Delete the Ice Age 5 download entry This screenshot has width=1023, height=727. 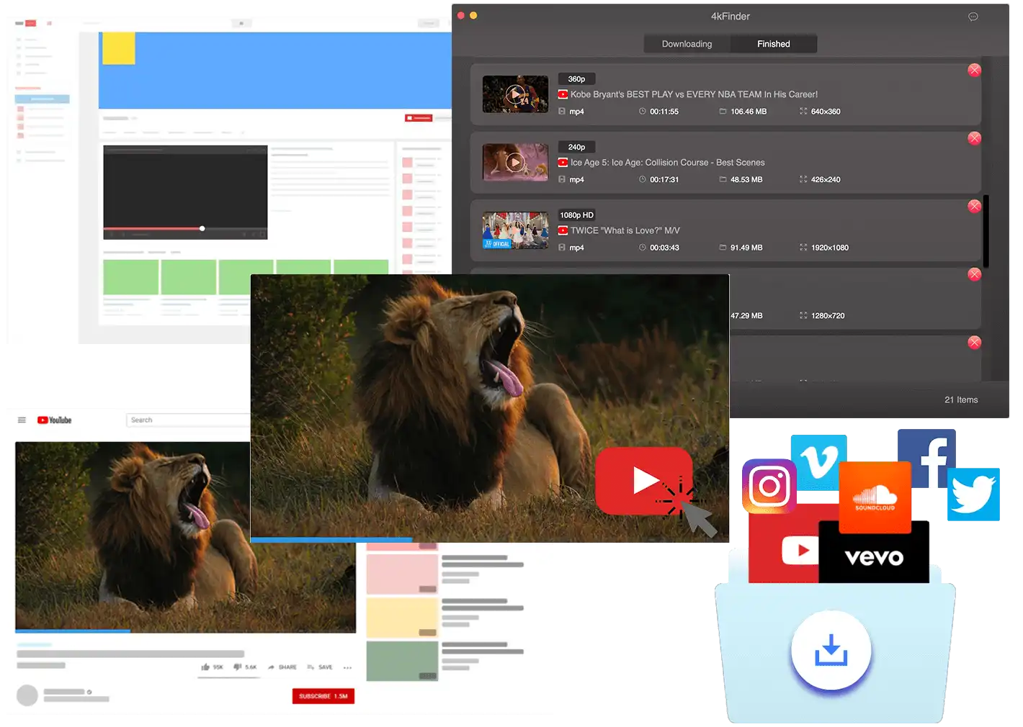pos(974,138)
